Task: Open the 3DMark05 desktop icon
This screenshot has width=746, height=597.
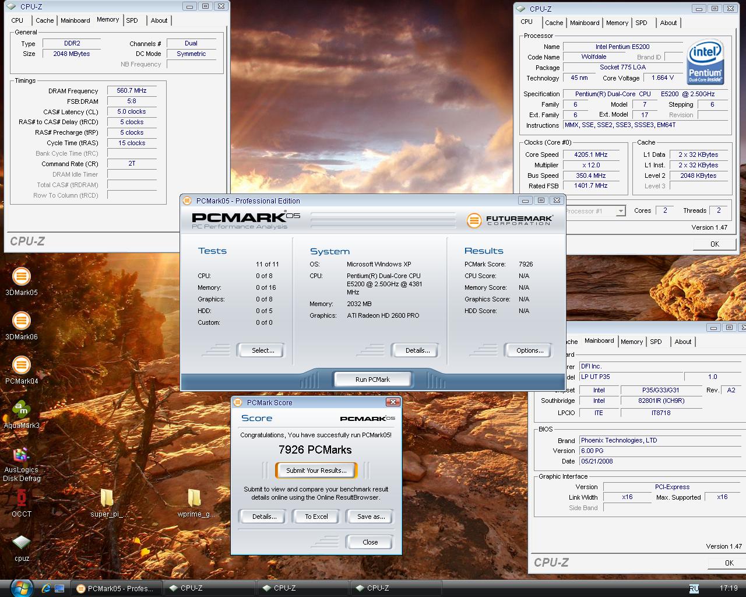Action: 21,282
